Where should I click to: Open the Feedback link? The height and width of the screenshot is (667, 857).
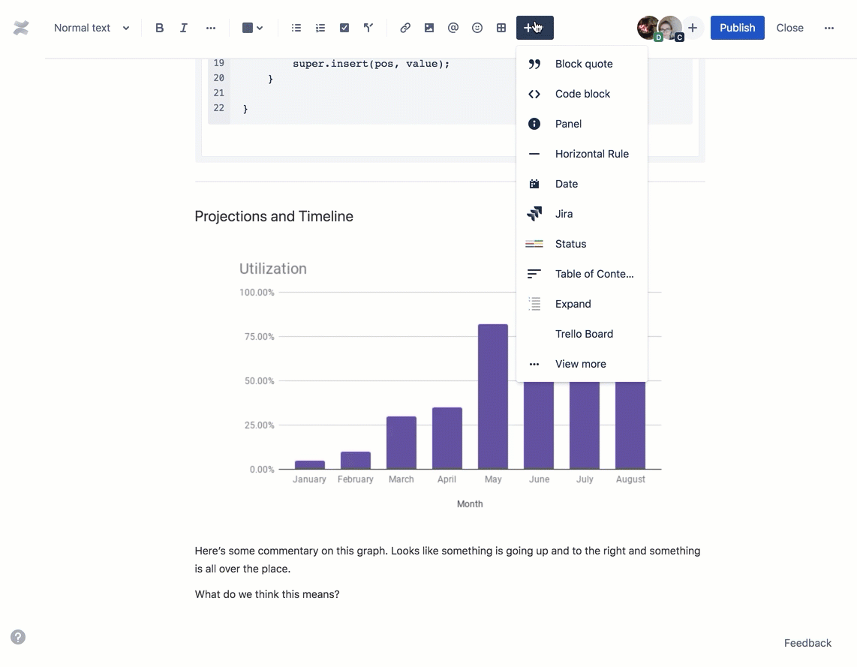tap(807, 642)
